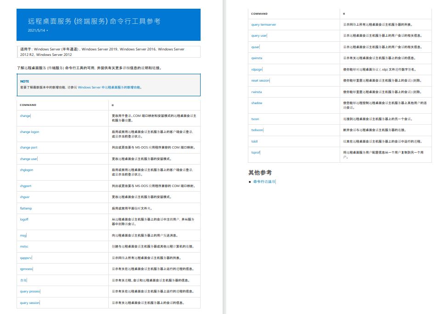Open the quser command link
Viewport: 448px width, 314px height.
point(255,47)
